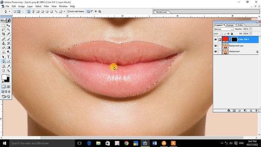The height and width of the screenshot is (147, 261).
Task: Switch to the Paths tab
Action: [x=240, y=25]
